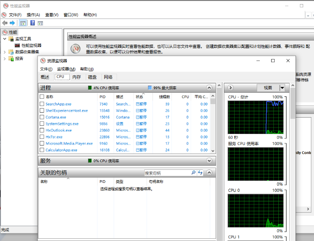Click the 0% CPU 使用率 services indicator
The height and width of the screenshot is (241, 314).
point(90,161)
